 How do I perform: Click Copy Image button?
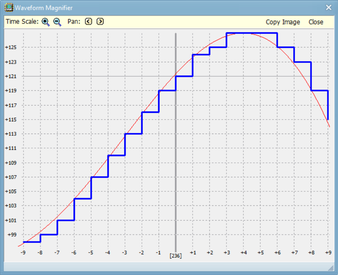[x=283, y=22]
